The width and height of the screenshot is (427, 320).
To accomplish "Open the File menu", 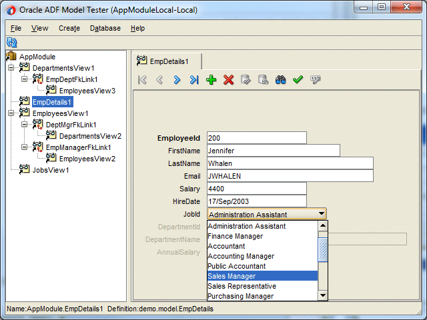I will pyautogui.click(x=16, y=28).
